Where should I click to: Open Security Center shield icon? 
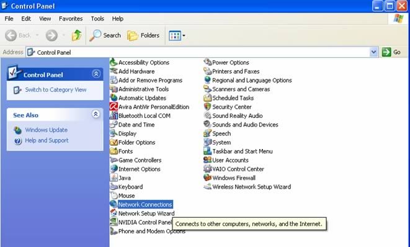207,107
